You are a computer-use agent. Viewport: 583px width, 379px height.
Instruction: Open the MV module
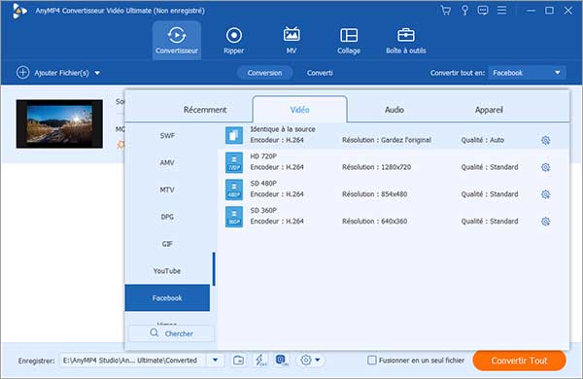pyautogui.click(x=291, y=40)
